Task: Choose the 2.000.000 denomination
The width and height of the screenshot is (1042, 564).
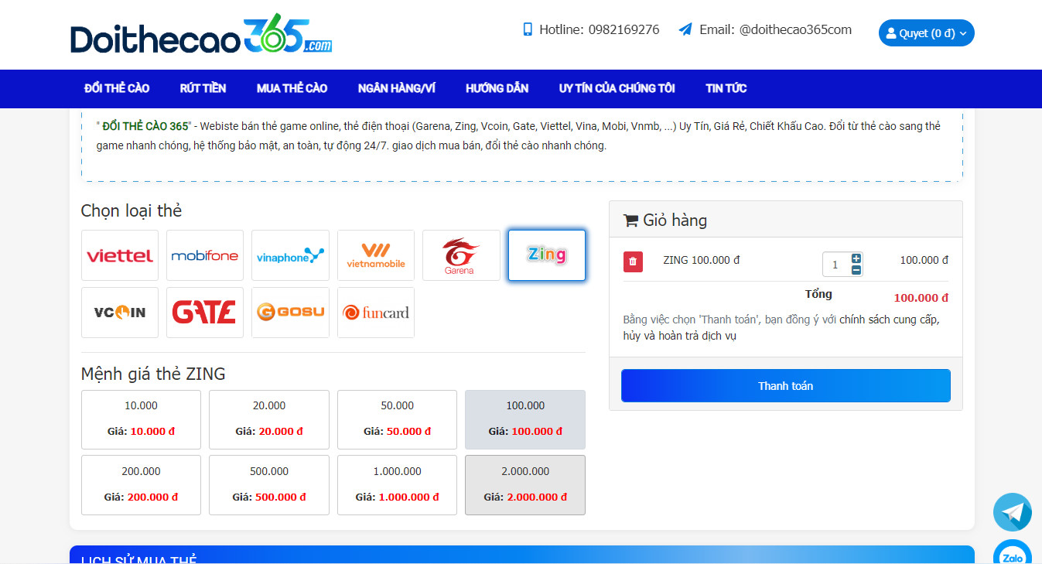Action: click(525, 485)
